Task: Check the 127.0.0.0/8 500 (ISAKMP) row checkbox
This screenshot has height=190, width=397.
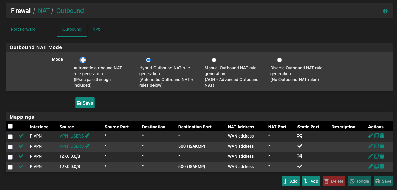Action: pos(10,167)
